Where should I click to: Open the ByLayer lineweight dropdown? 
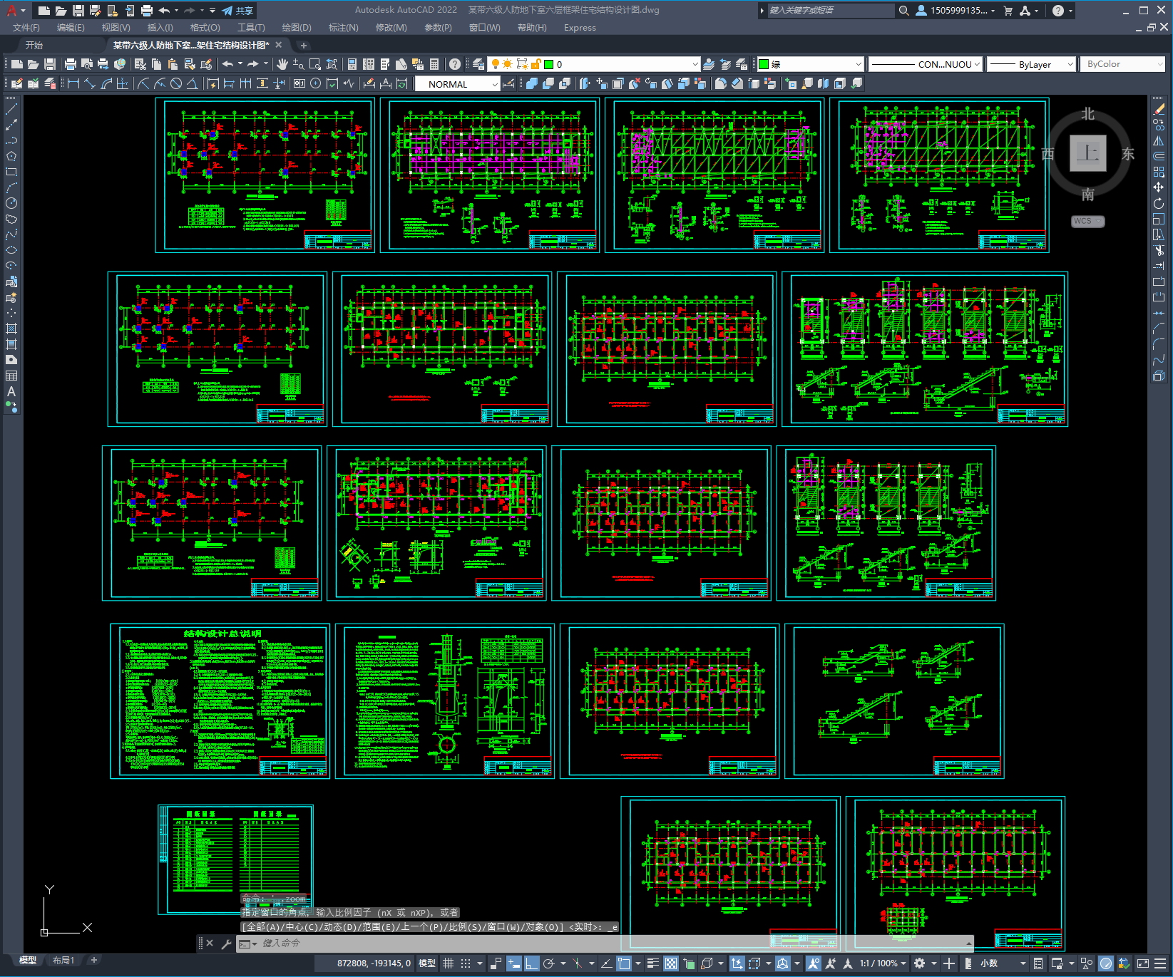pos(1031,64)
